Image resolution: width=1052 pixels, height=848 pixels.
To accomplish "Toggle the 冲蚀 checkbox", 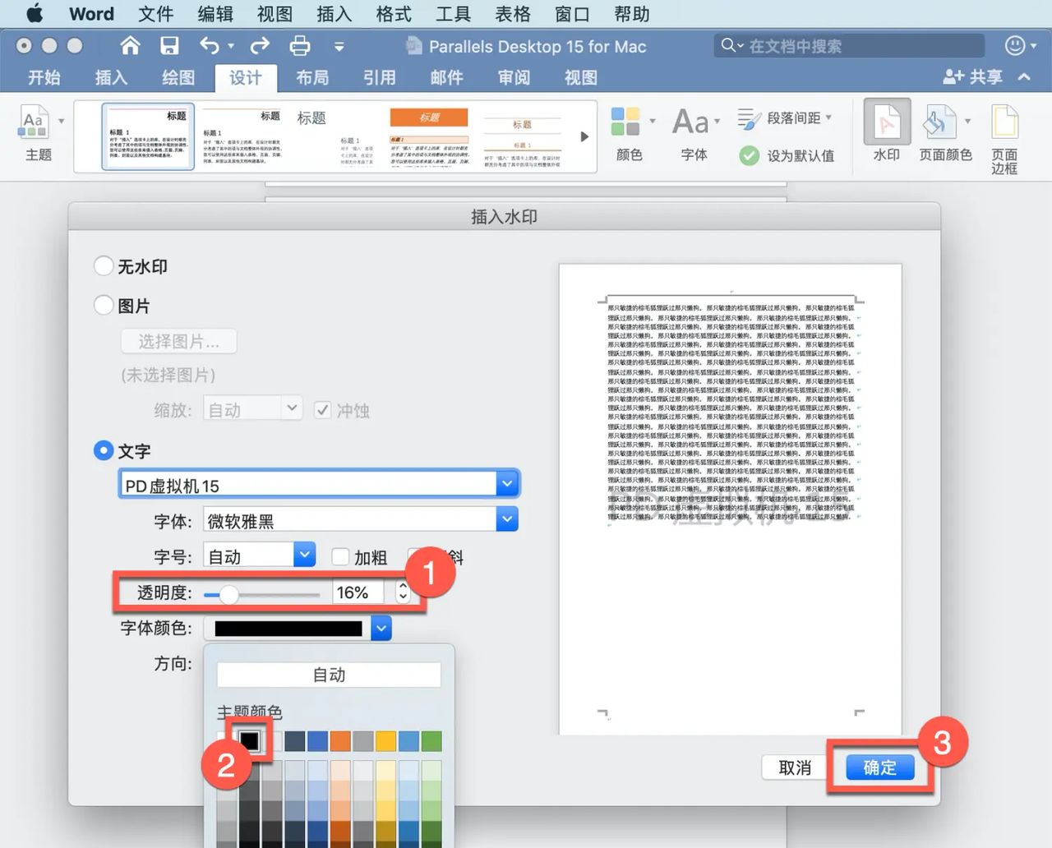I will click(x=322, y=410).
